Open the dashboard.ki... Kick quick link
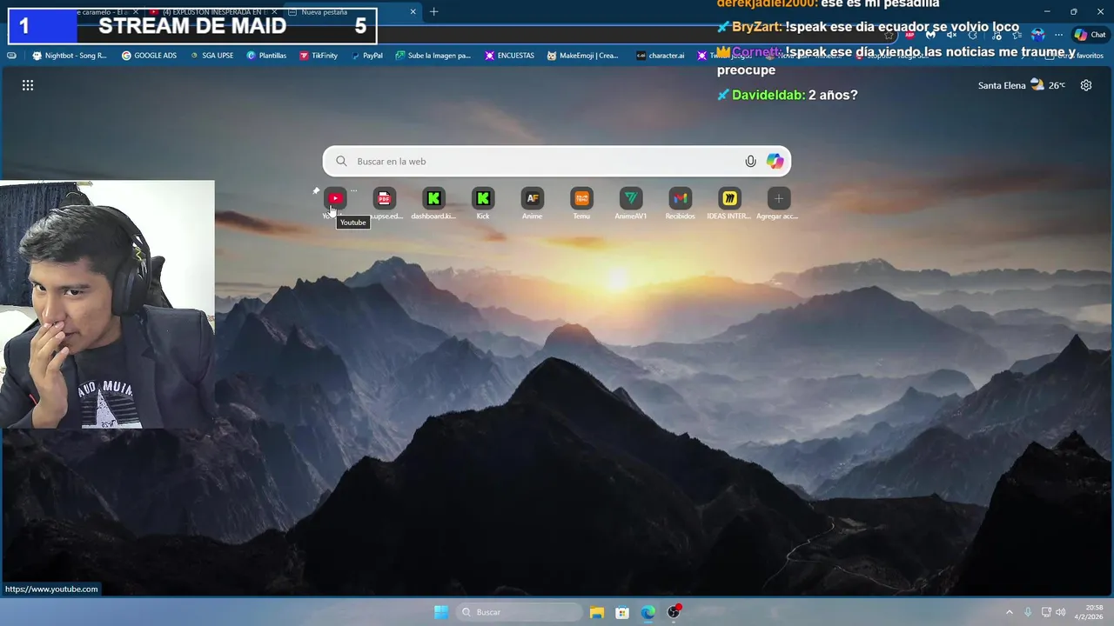 pyautogui.click(x=433, y=198)
